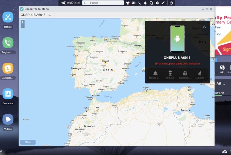Viewport: 231px width, 155px height.
Task: Click the Intruso icon
Action: tap(170, 73)
